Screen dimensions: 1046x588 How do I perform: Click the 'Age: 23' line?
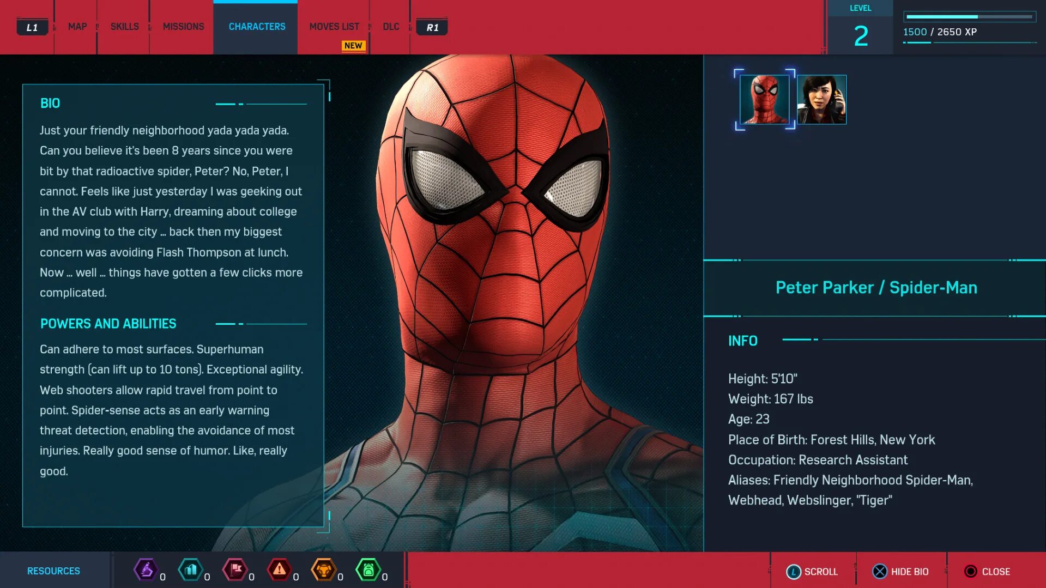pyautogui.click(x=748, y=419)
